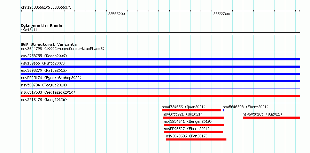Click the red bar under nsv4734656
The image size is (310, 153).
point(191,110)
